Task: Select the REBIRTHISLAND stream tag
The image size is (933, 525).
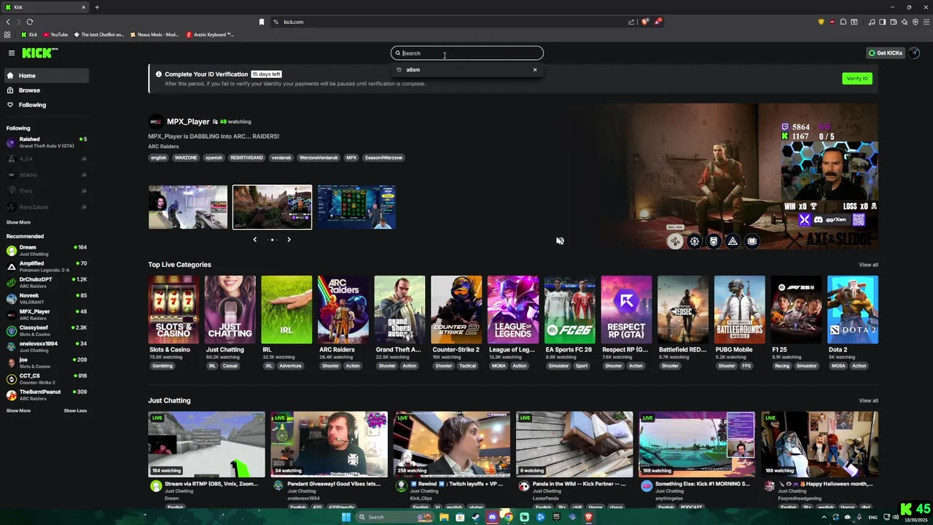Action: (246, 157)
